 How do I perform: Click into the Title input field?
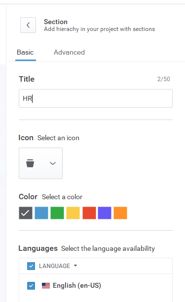click(x=96, y=98)
